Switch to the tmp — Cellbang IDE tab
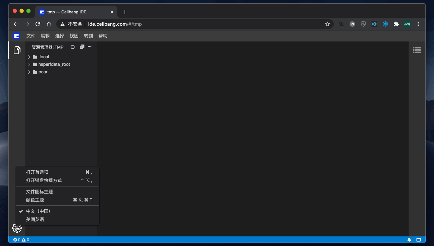Screen dimensions: 434x246 tap(77, 12)
